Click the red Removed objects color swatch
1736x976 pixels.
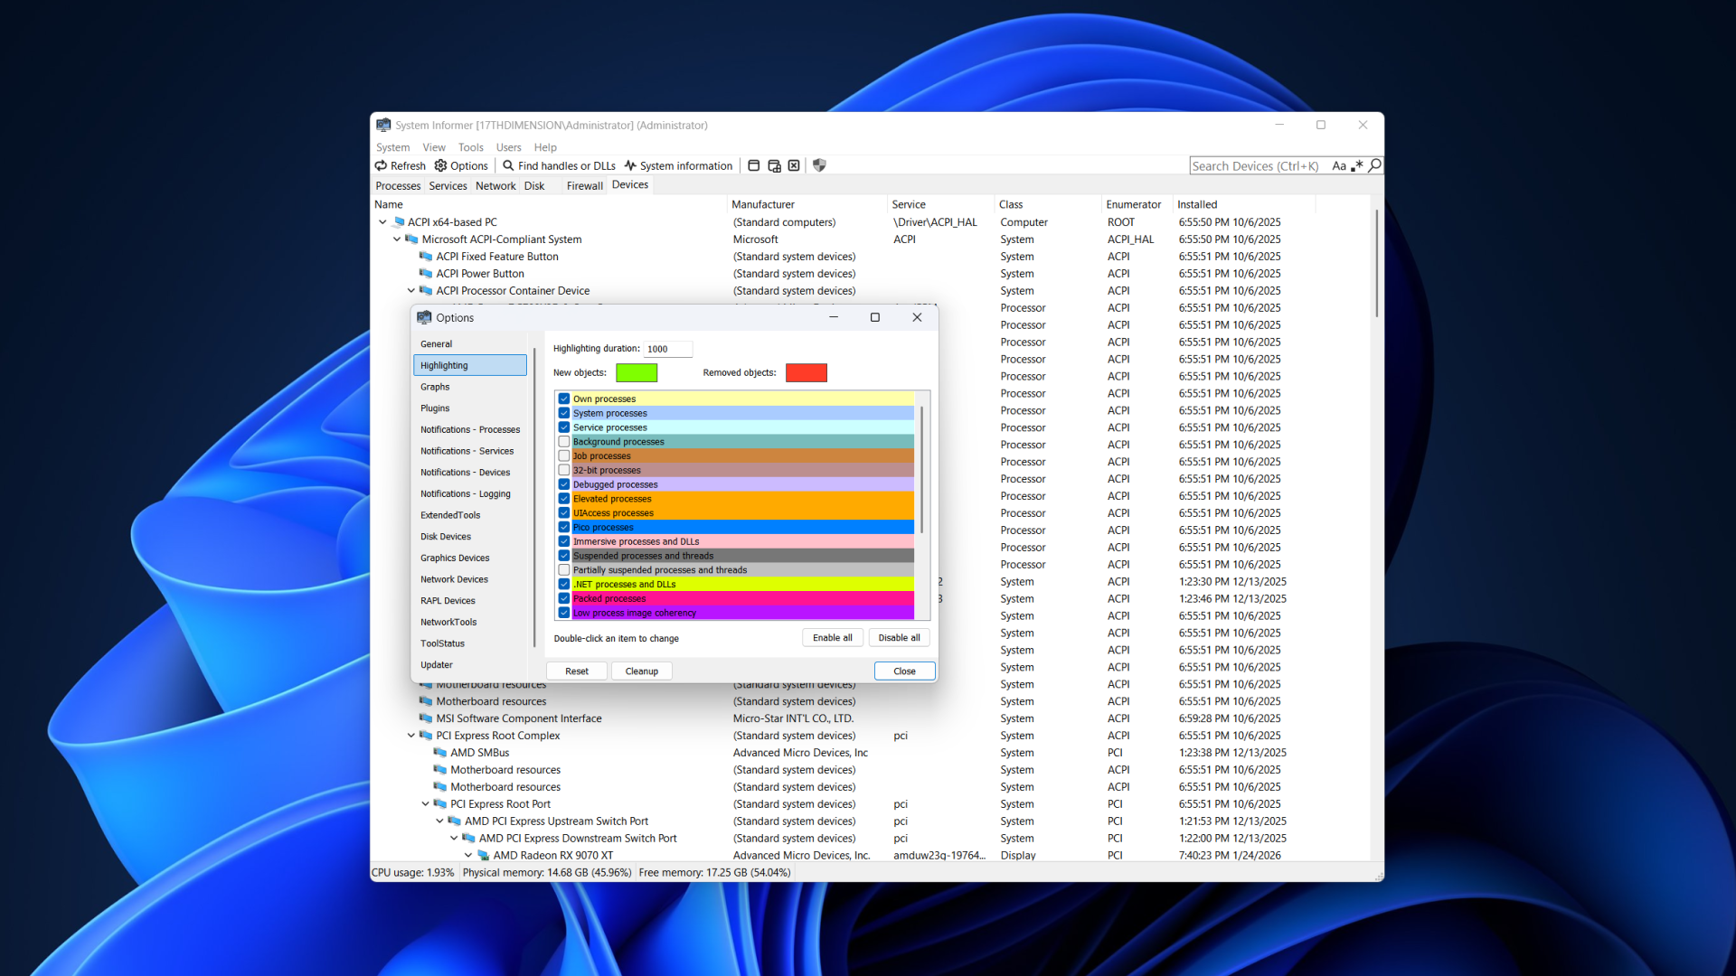coord(807,372)
